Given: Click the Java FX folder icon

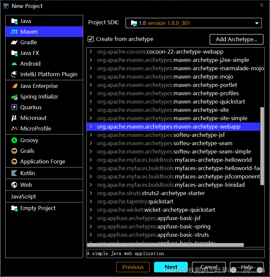Looking at the screenshot, I should click(14, 53).
